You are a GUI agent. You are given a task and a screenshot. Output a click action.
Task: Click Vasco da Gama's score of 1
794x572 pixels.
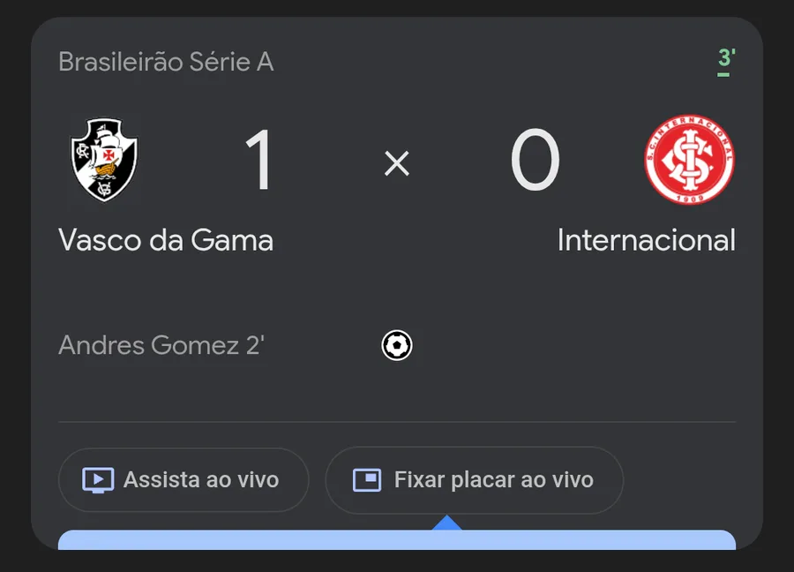(x=259, y=161)
